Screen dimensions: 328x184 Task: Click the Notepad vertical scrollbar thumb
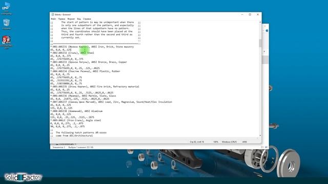click(260, 43)
